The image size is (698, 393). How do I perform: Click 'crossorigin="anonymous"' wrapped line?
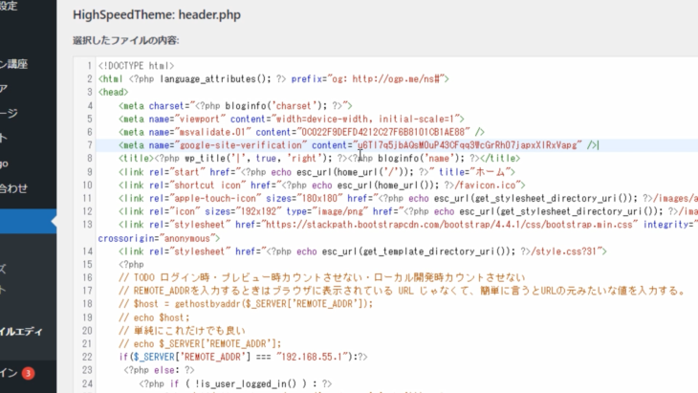[156, 238]
